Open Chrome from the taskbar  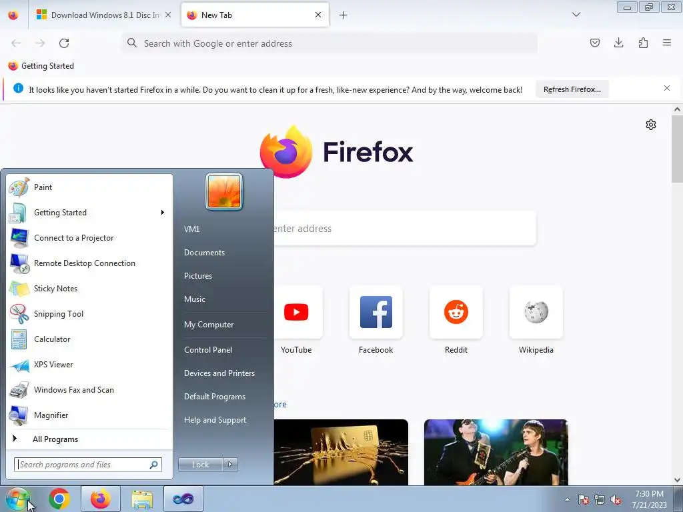(59, 499)
